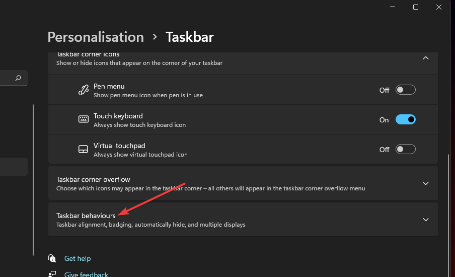
Task: Turn on the Pen menu toggle
Action: [x=405, y=90]
